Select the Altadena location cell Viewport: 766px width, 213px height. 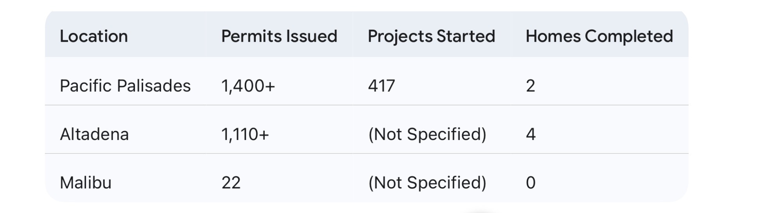click(94, 135)
